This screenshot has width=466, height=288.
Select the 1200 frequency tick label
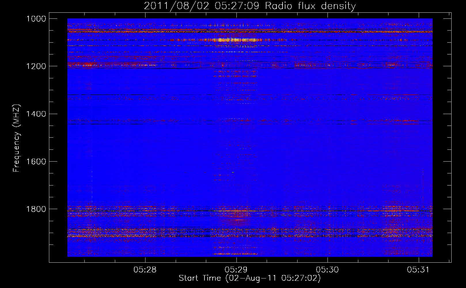pyautogui.click(x=36, y=66)
